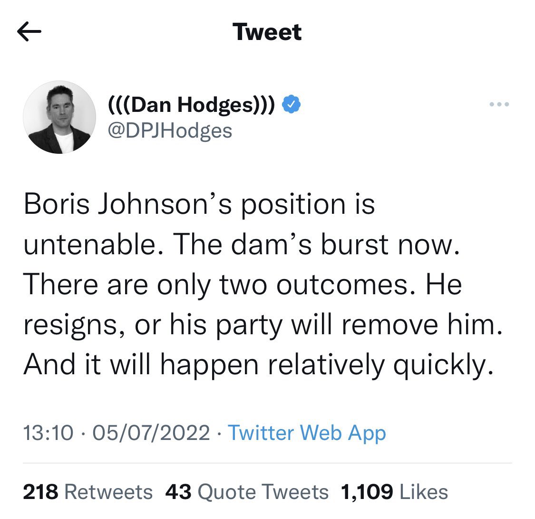The height and width of the screenshot is (519, 535).
Task: Click the words "Boris Johnson's position is"
Action: (199, 205)
